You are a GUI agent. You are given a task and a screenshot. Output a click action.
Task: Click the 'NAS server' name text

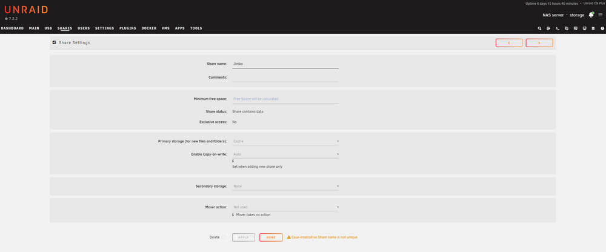pyautogui.click(x=553, y=15)
